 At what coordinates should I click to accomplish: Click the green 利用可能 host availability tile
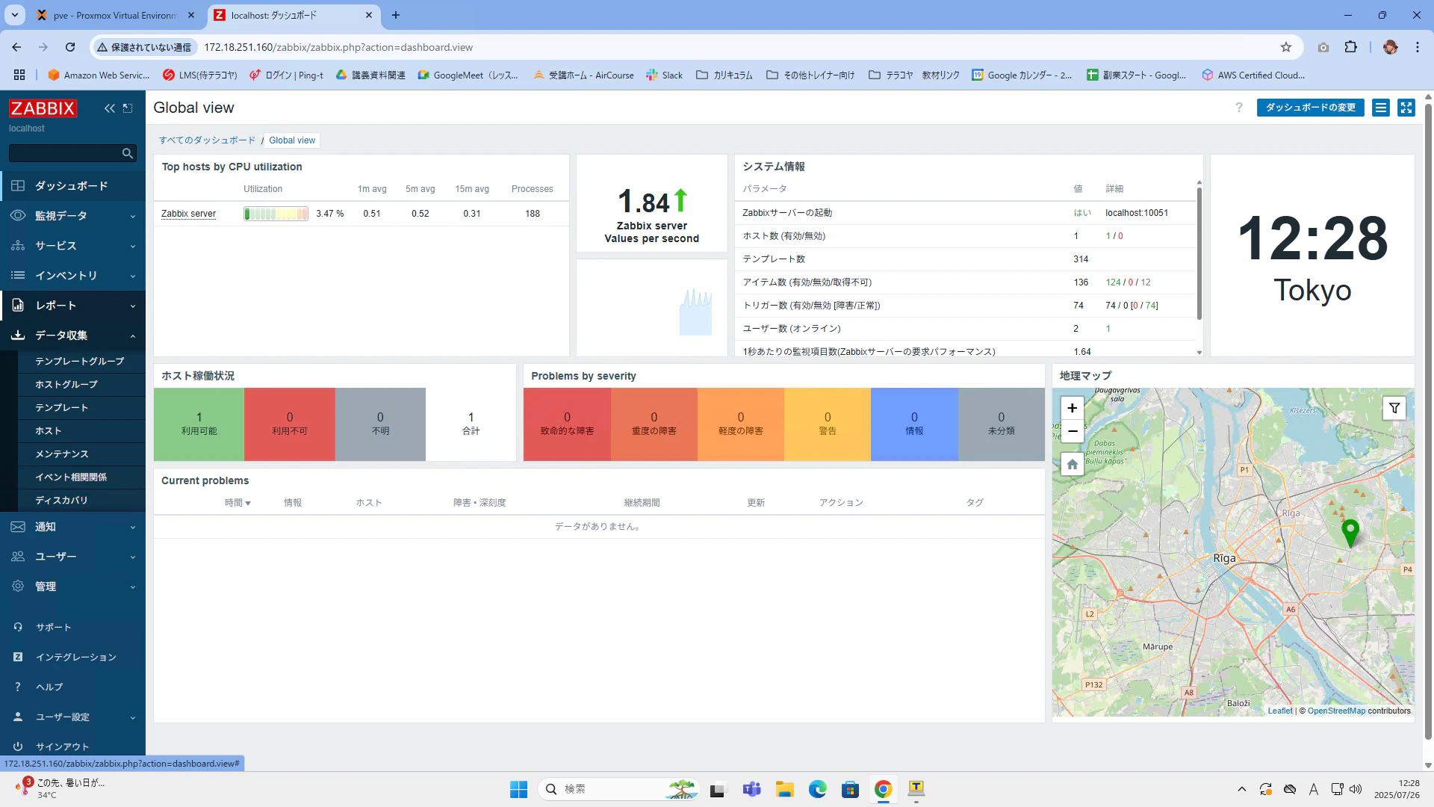click(199, 424)
